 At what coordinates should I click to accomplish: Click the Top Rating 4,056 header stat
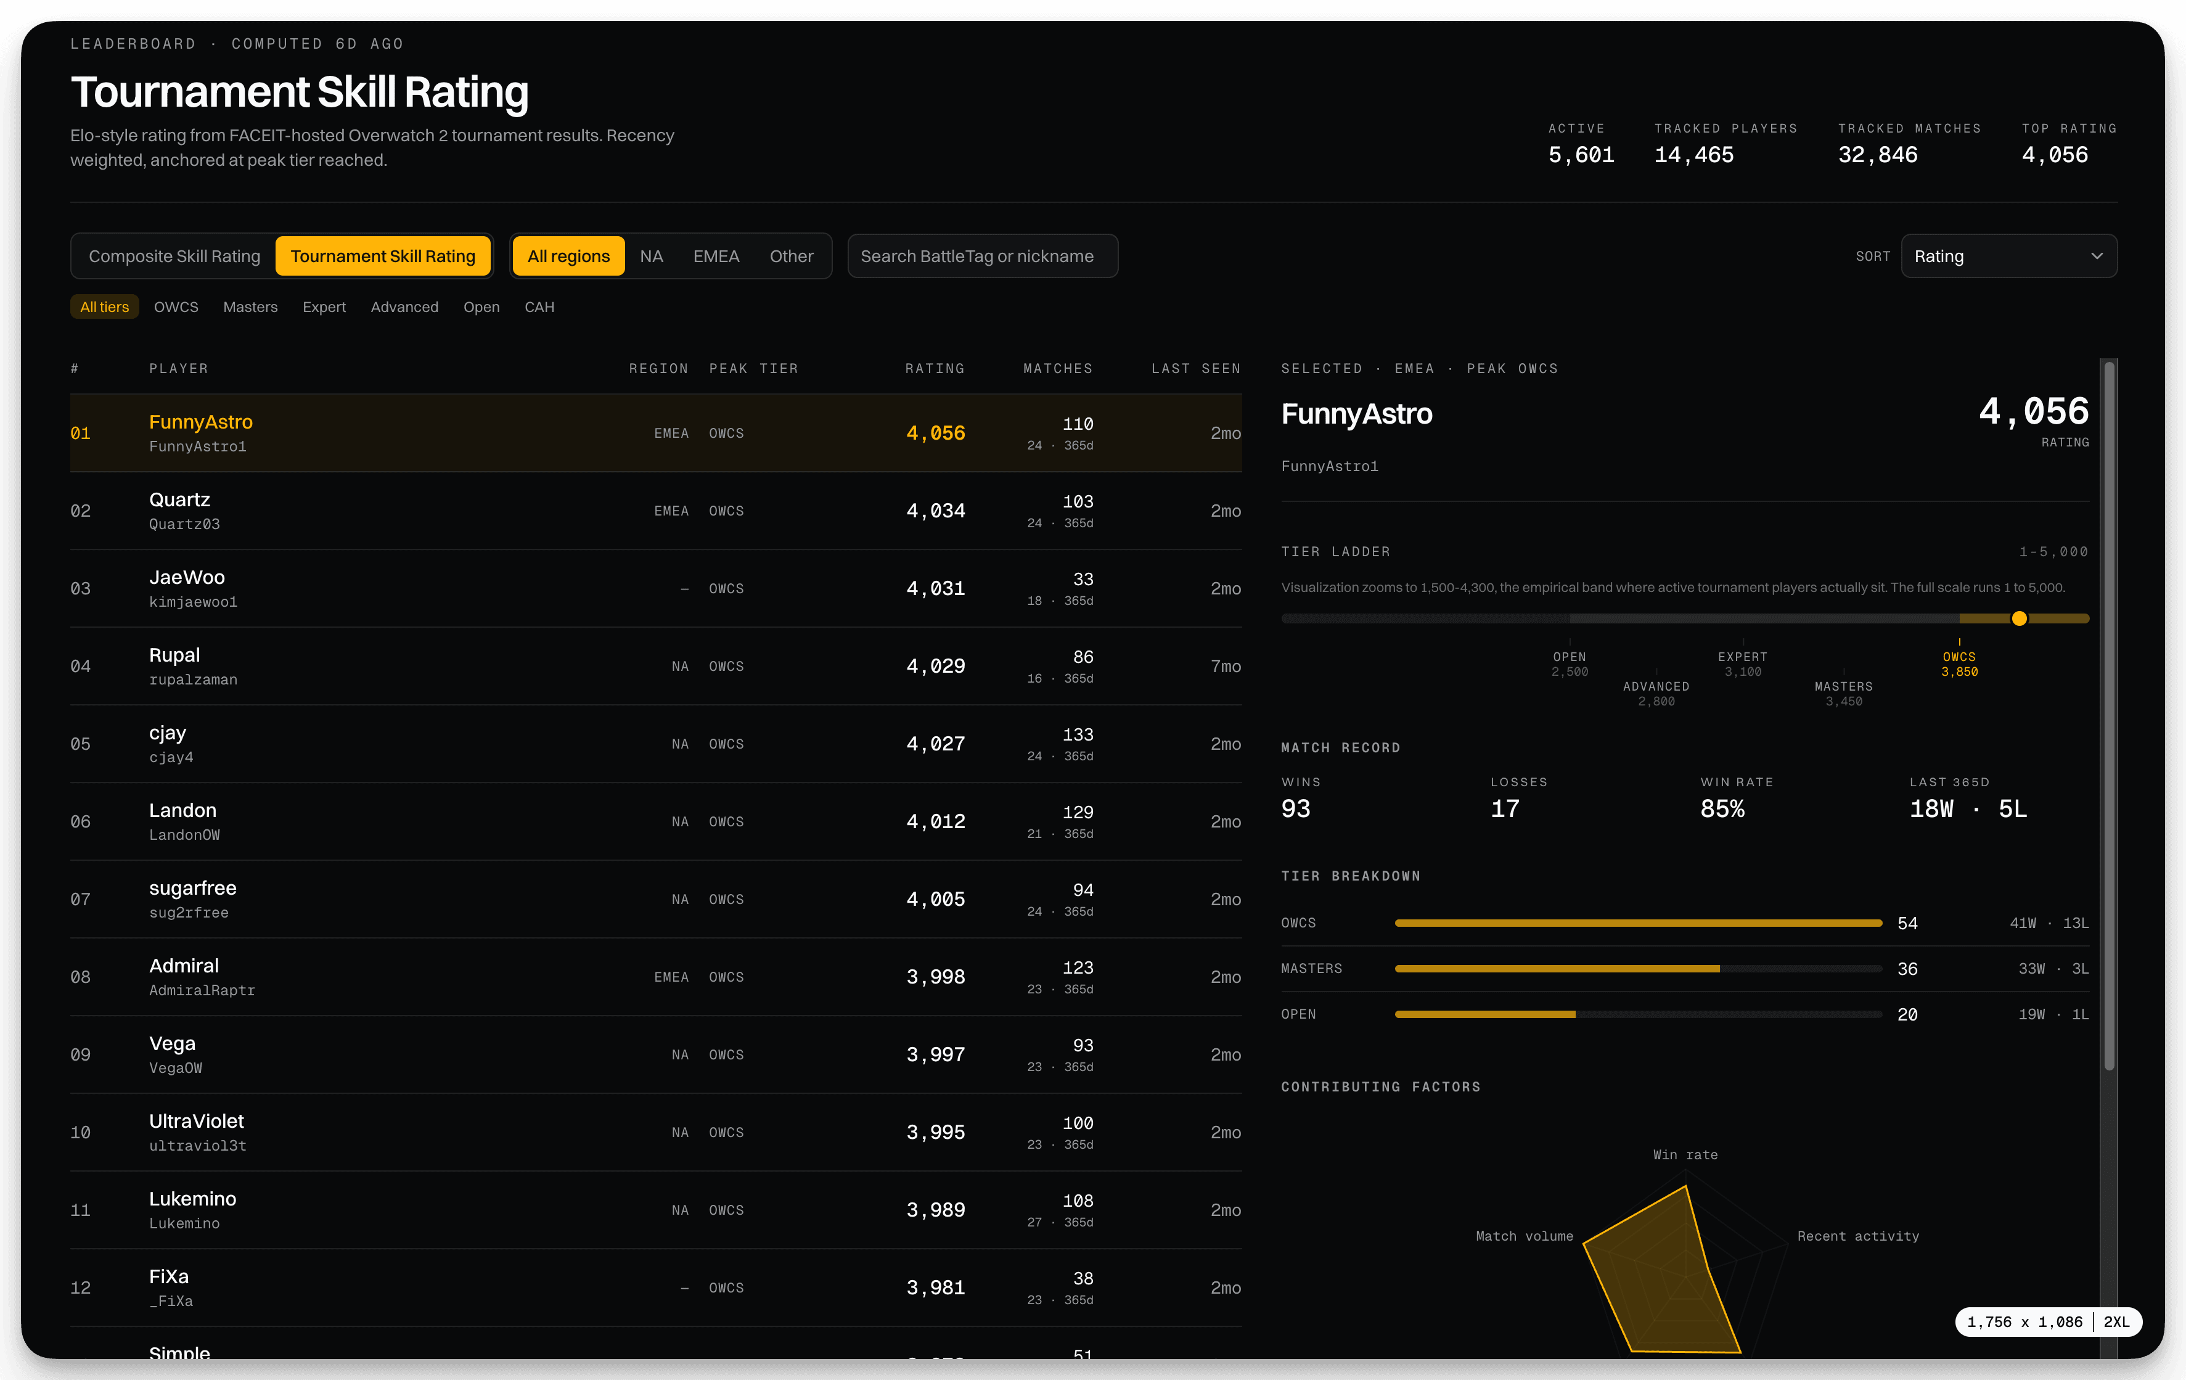point(2069,144)
